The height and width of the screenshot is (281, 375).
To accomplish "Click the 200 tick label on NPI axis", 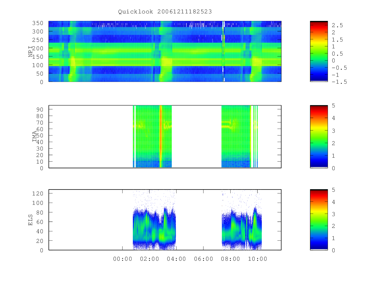I will pyautogui.click(x=38, y=48).
